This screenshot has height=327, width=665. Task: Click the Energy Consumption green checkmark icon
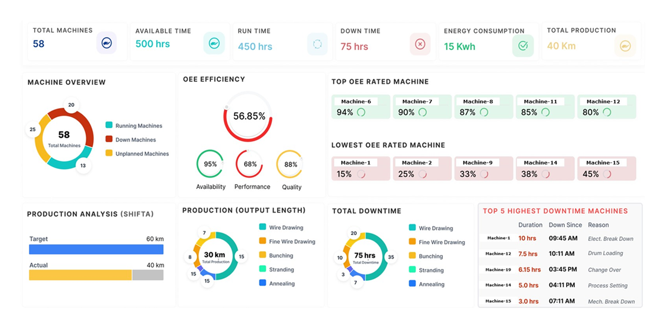(523, 46)
